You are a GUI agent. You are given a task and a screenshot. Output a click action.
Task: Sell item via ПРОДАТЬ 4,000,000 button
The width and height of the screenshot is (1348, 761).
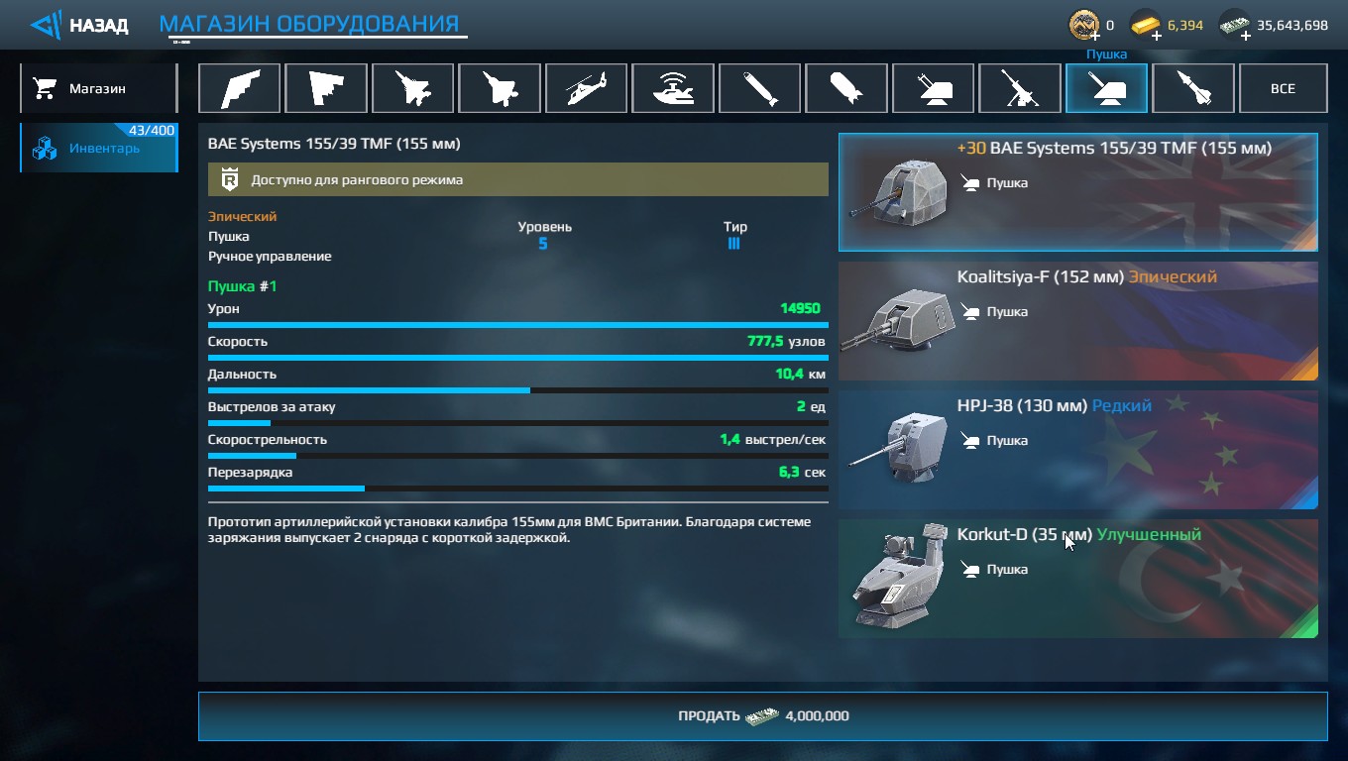[x=762, y=715]
